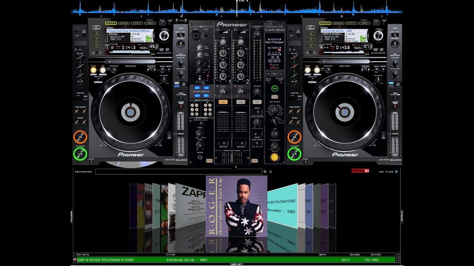Screen dimensions: 474x266
Task: Hit the orange CUE button on left deck
Action: pos(80,137)
